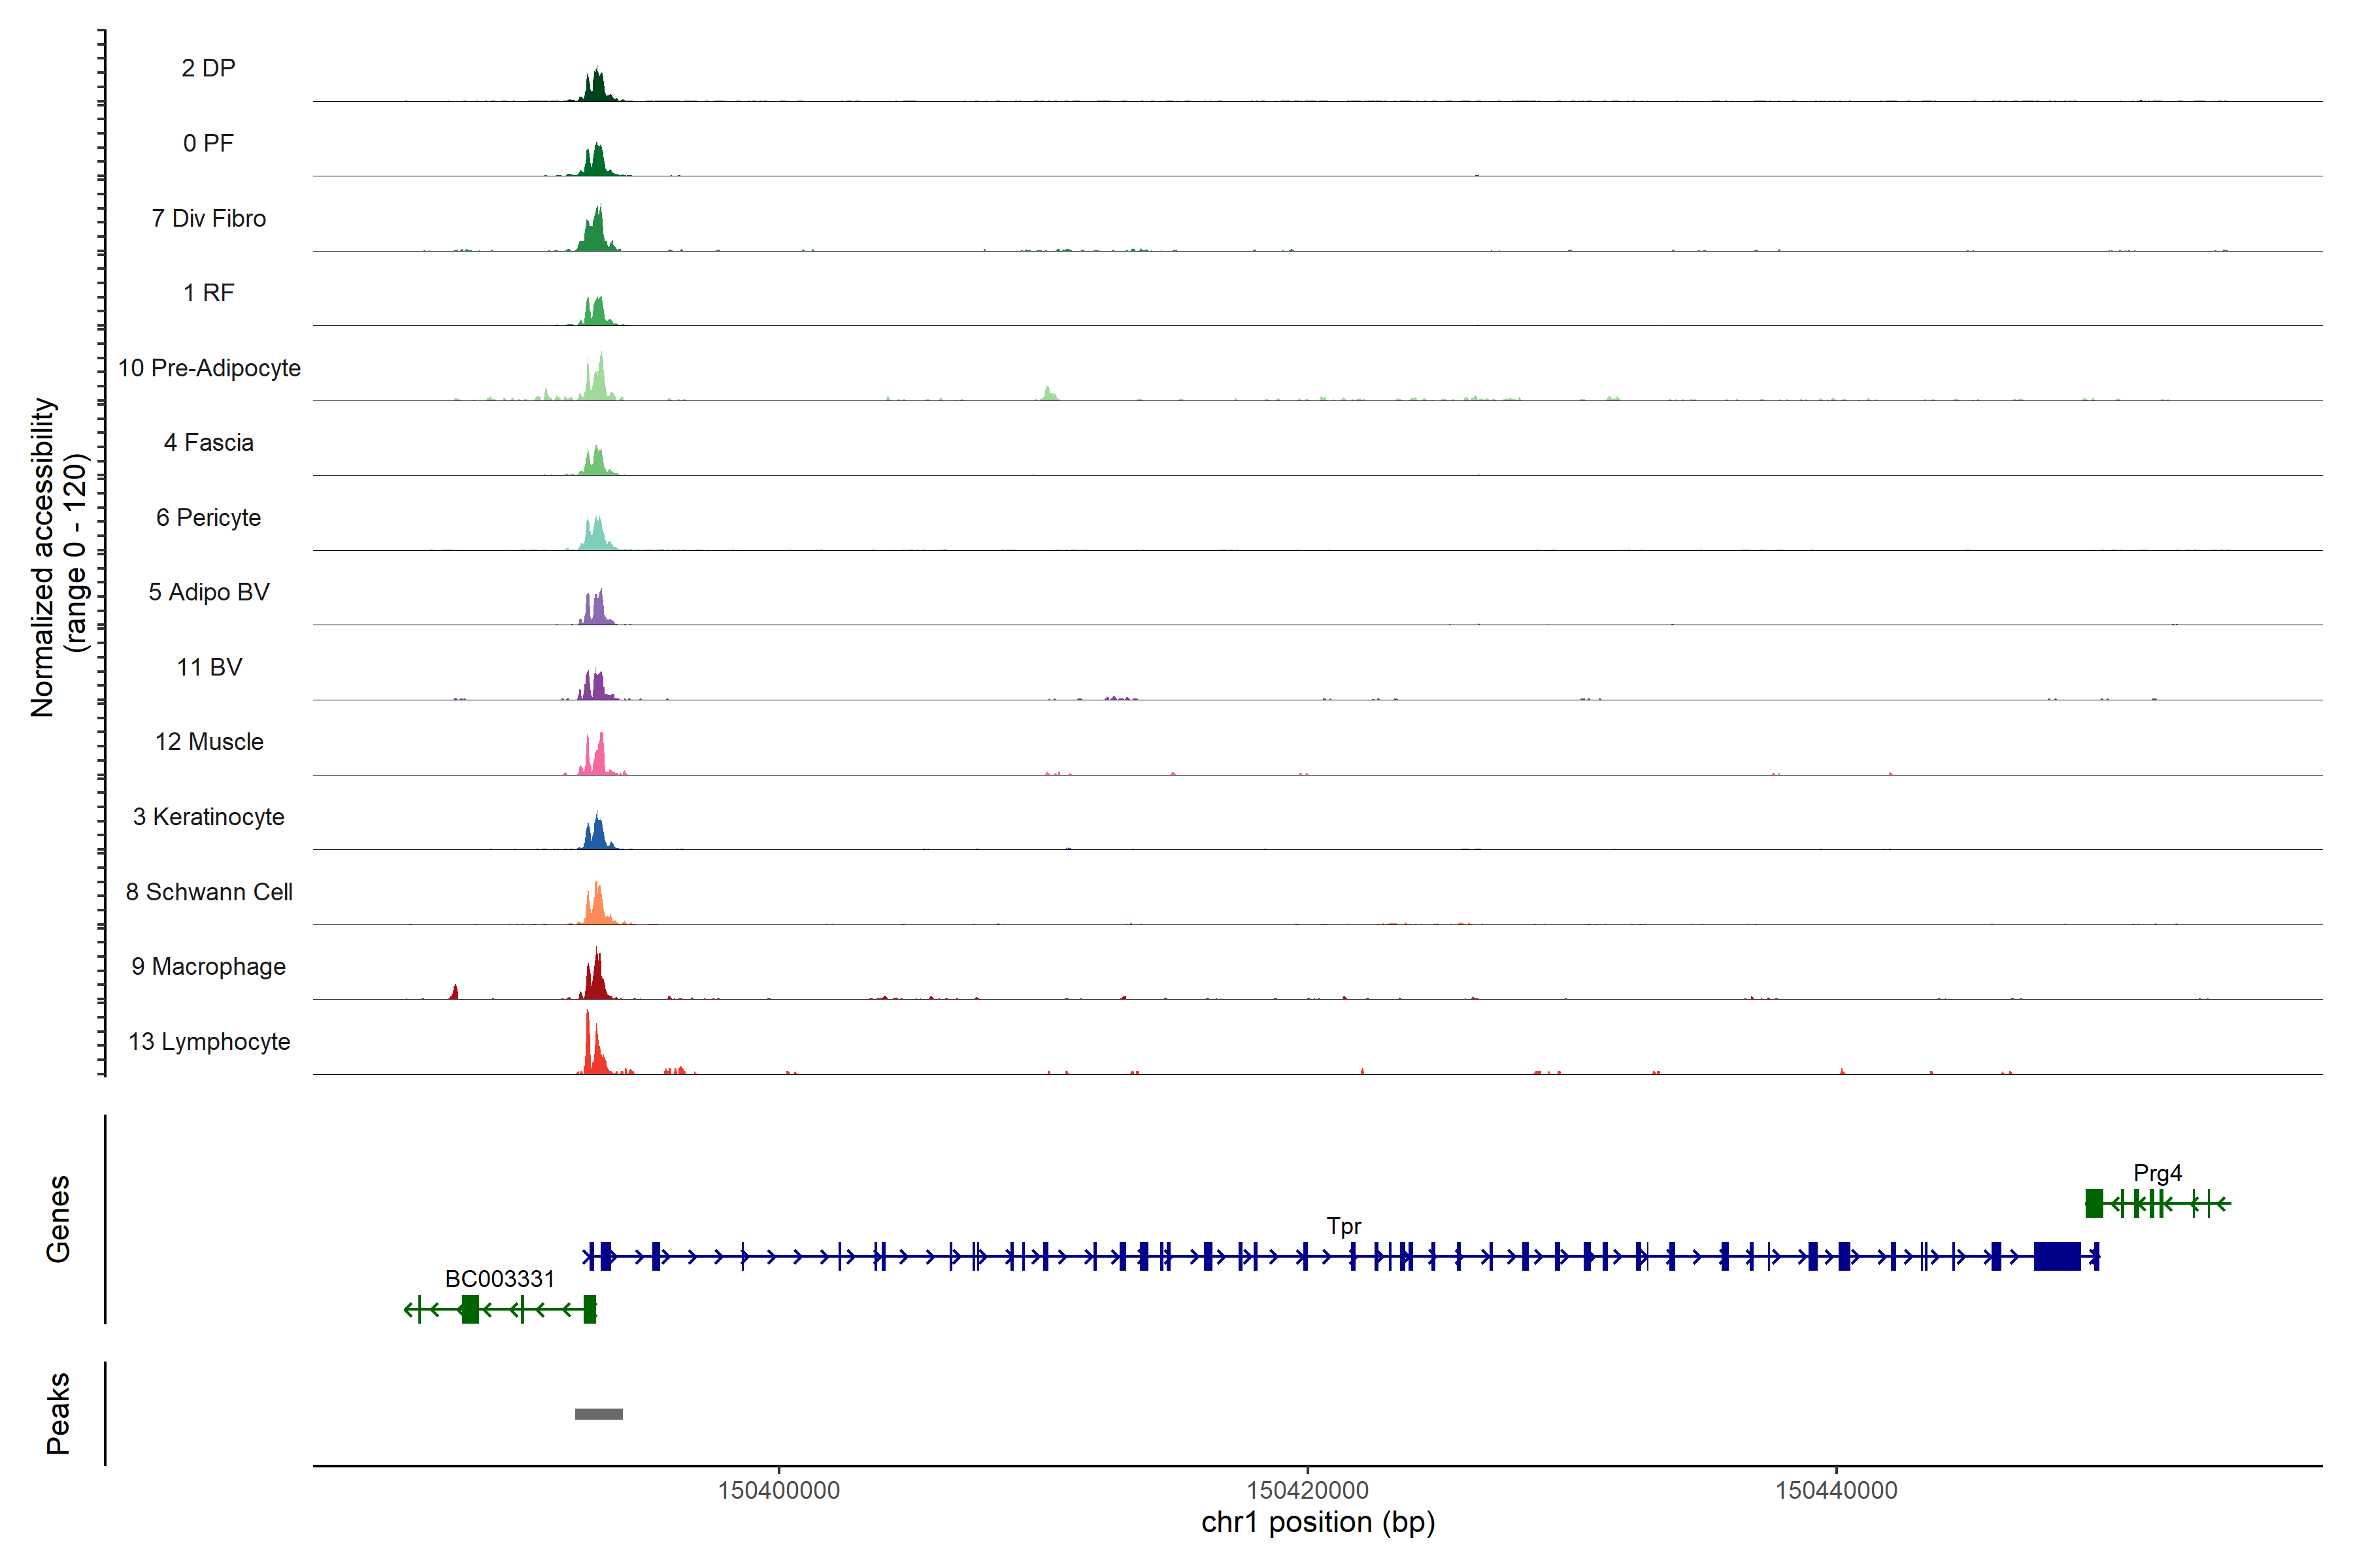This screenshot has height=1568, width=2353.
Task: Click the green Prg4 exon block
Action: pyautogui.click(x=2093, y=1203)
